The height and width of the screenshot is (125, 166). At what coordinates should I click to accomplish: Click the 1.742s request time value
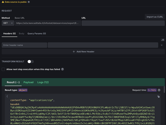click(152, 90)
